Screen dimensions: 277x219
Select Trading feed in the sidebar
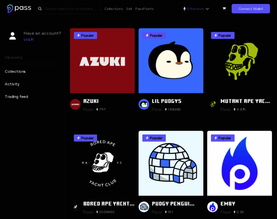[x=16, y=97]
